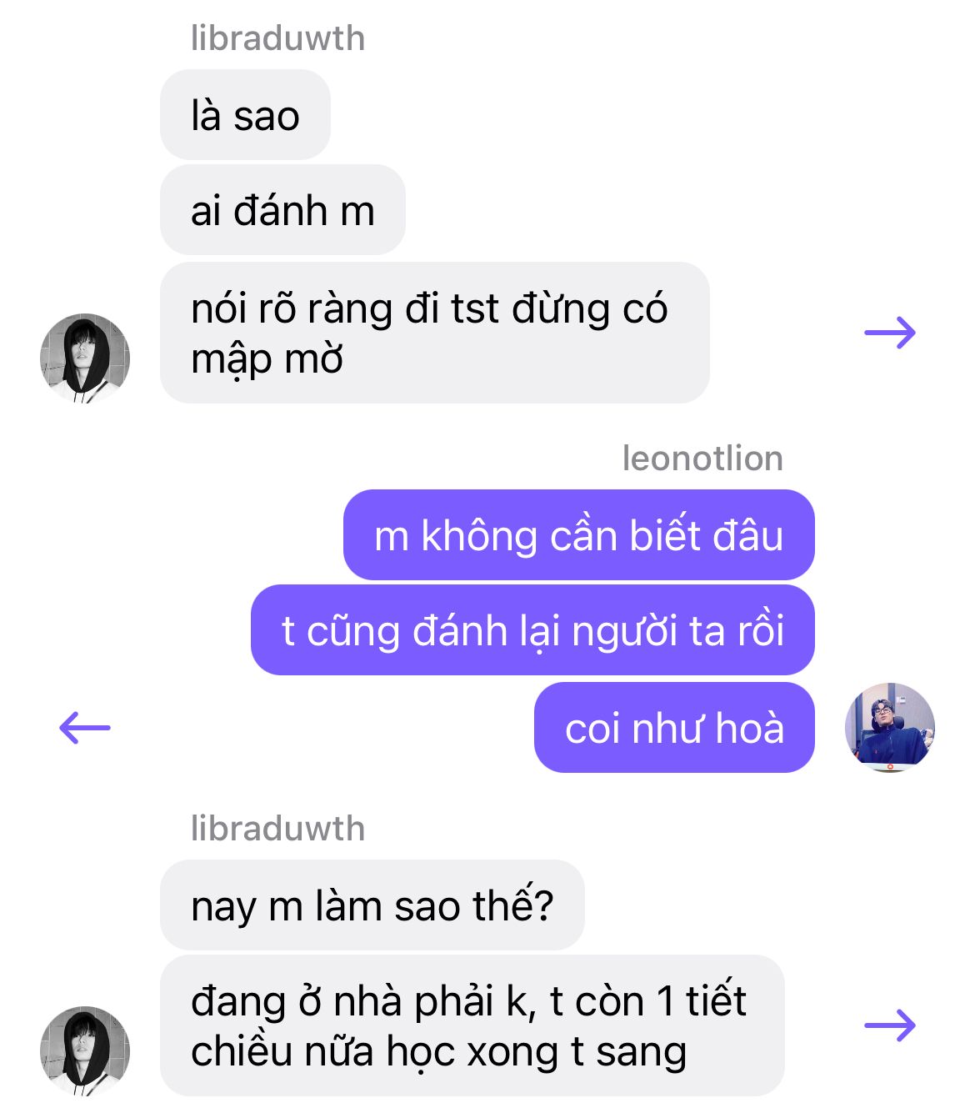Screen dimensions: 975x1118
Task: Select the 'là sao' message bubble
Action: [x=245, y=115]
